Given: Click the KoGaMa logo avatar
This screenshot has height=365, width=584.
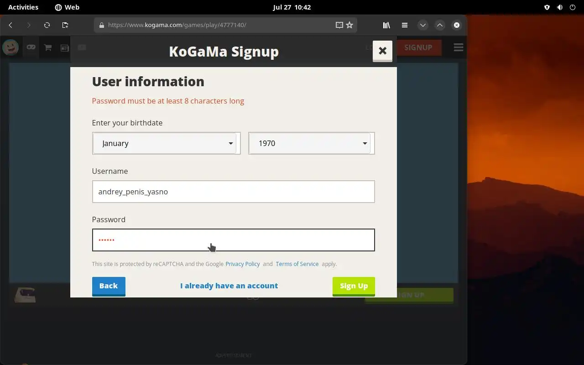Looking at the screenshot, I should coord(10,47).
